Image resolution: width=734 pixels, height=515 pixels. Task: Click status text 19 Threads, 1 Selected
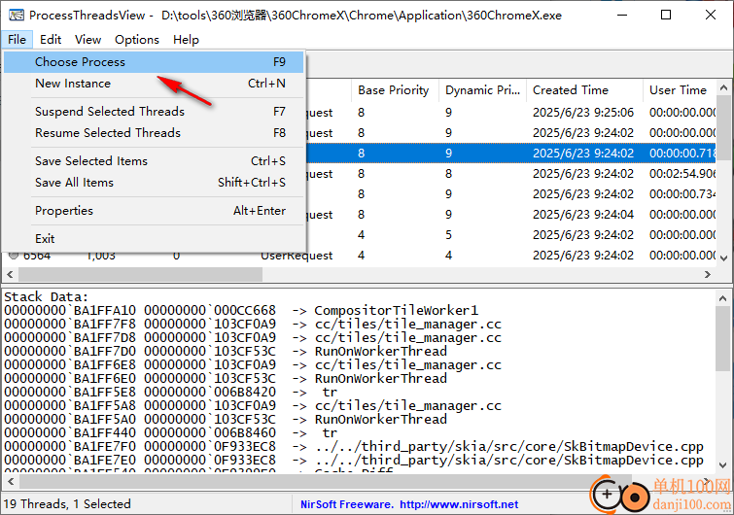(67, 504)
